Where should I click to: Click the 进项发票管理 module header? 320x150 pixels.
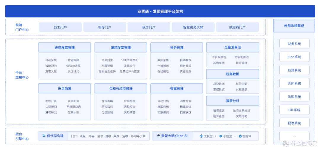tap(65, 47)
